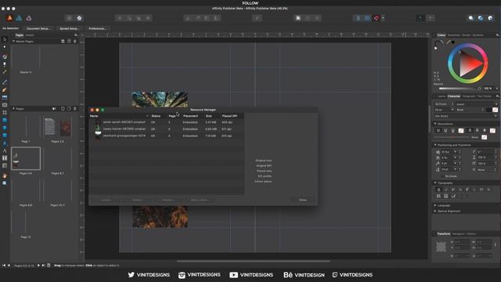Select the Artistic Text tool
The width and height of the screenshot is (501, 282).
coord(5,150)
